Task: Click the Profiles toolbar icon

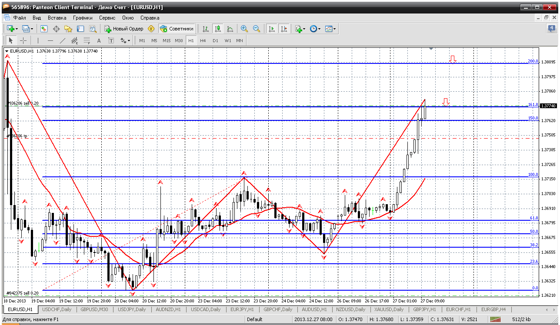Action: click(26, 29)
